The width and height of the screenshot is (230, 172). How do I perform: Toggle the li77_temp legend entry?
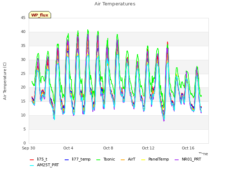pos(78,159)
